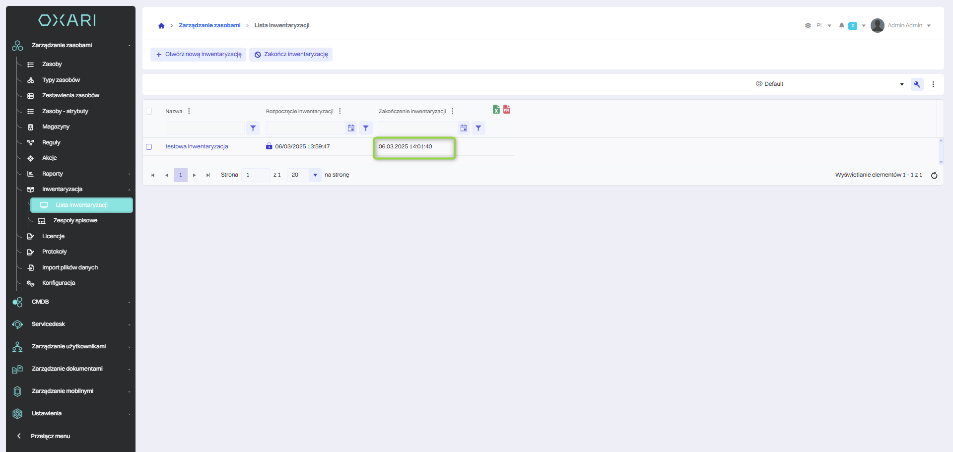Click Otwórz nową inwentaryzację button

click(x=199, y=55)
